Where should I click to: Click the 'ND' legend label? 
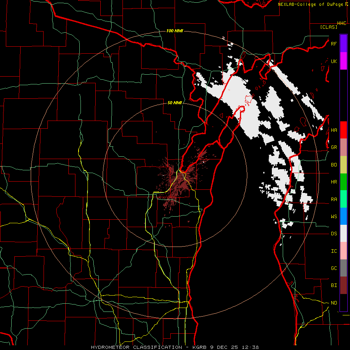point(334,303)
